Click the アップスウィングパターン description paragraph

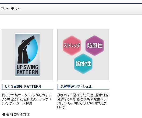(27, 99)
